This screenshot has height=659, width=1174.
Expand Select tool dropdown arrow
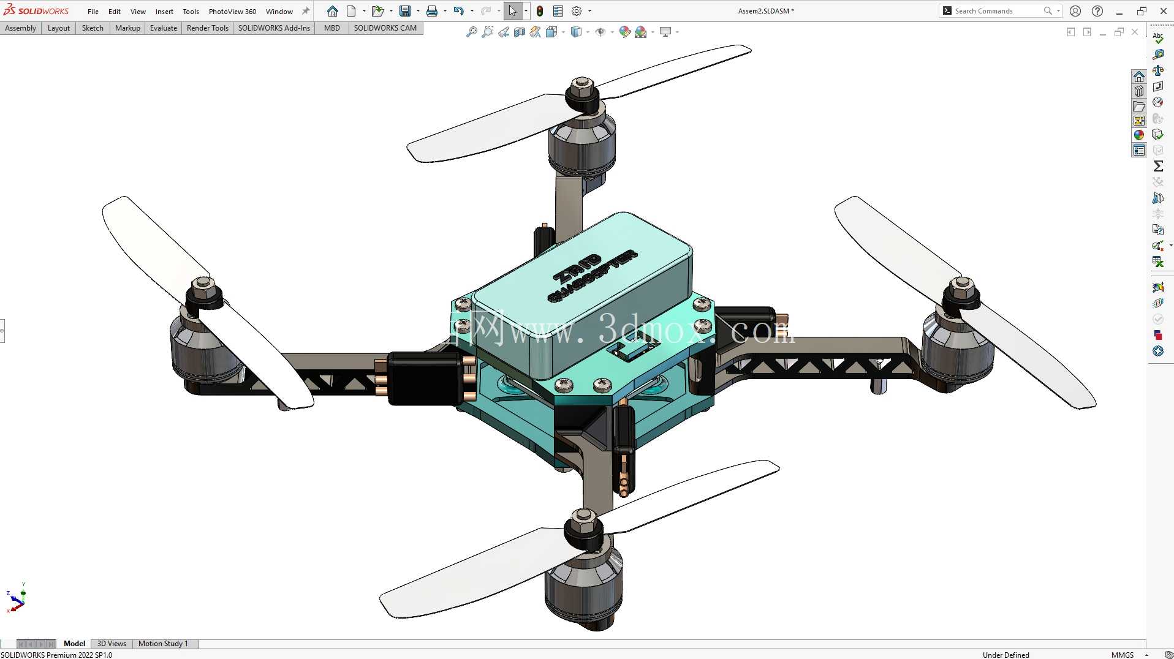[526, 11]
